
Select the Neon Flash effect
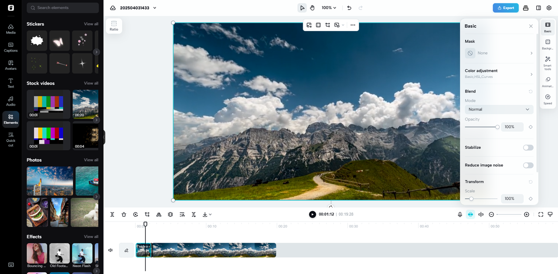point(82,253)
